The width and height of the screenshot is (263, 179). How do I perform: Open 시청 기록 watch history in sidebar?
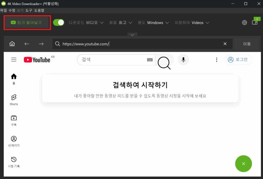(14, 162)
